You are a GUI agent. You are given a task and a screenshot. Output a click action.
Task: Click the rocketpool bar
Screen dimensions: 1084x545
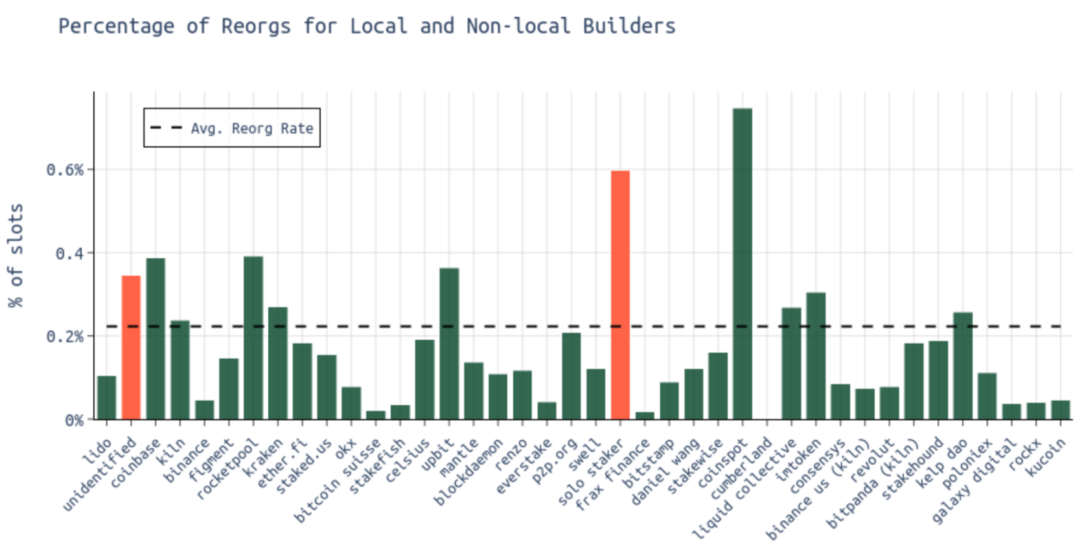(x=253, y=337)
